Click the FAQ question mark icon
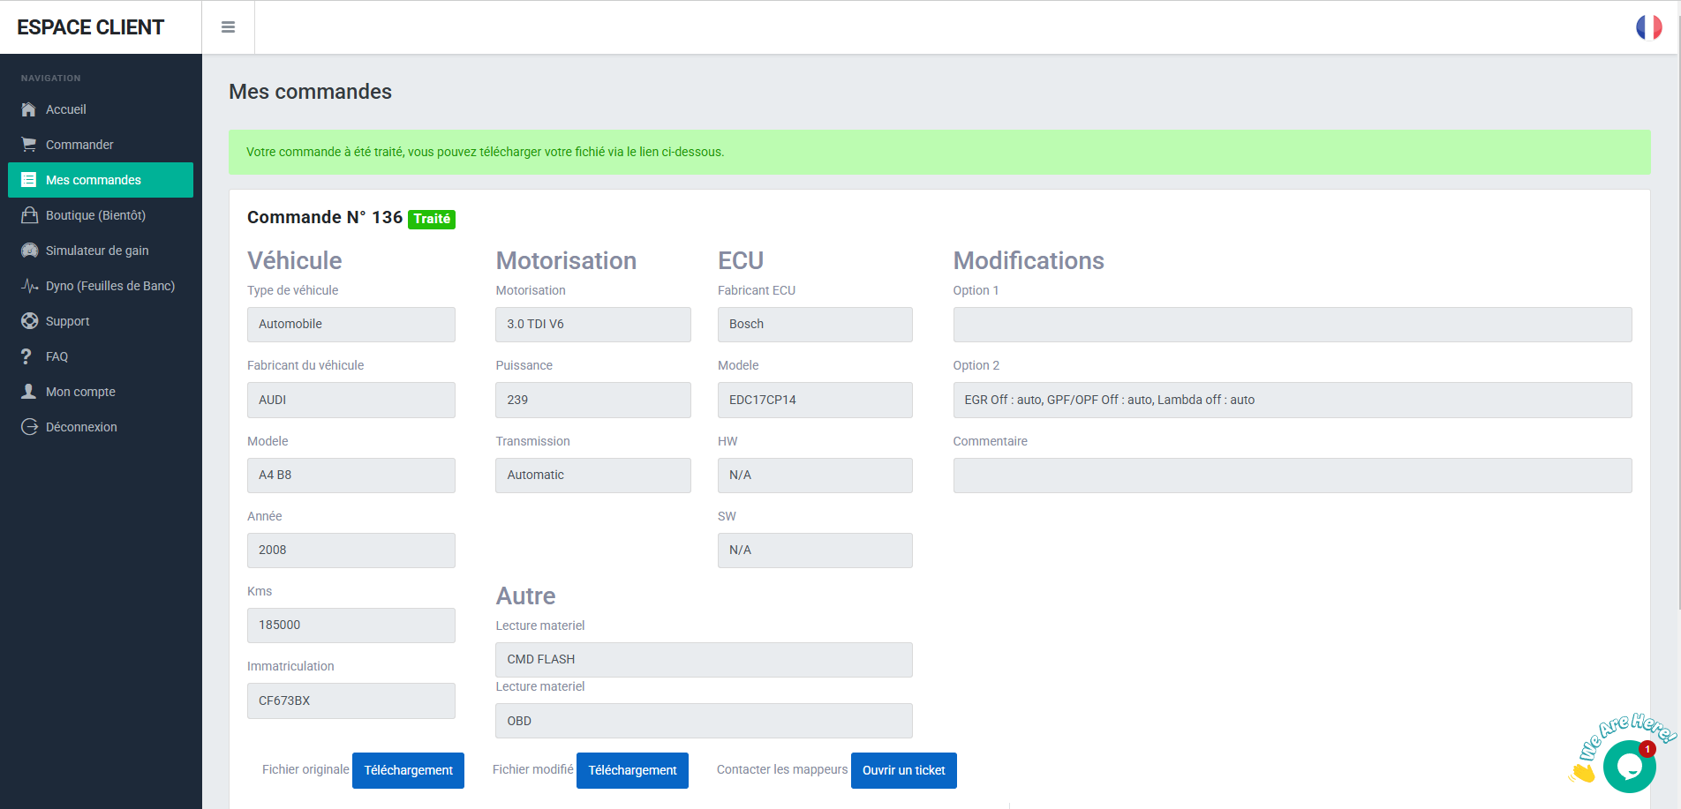This screenshot has height=809, width=1681. 26,356
